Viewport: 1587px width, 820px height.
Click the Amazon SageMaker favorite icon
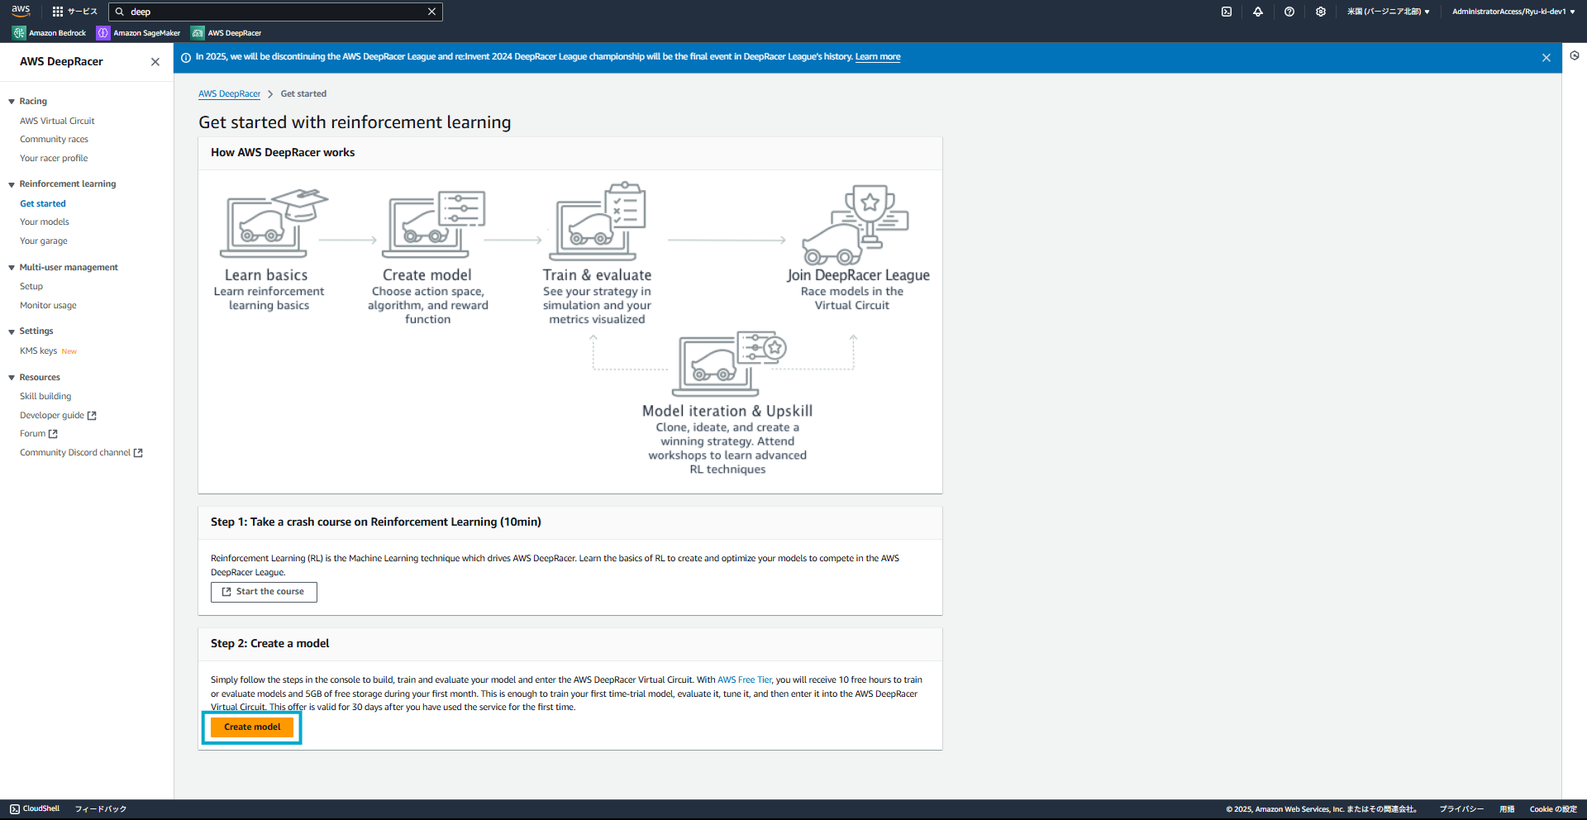click(x=103, y=33)
